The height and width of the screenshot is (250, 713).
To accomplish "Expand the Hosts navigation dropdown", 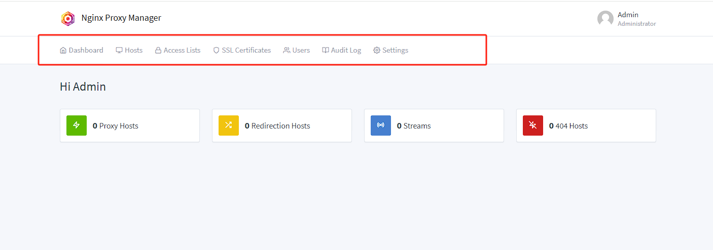I will pyautogui.click(x=129, y=50).
